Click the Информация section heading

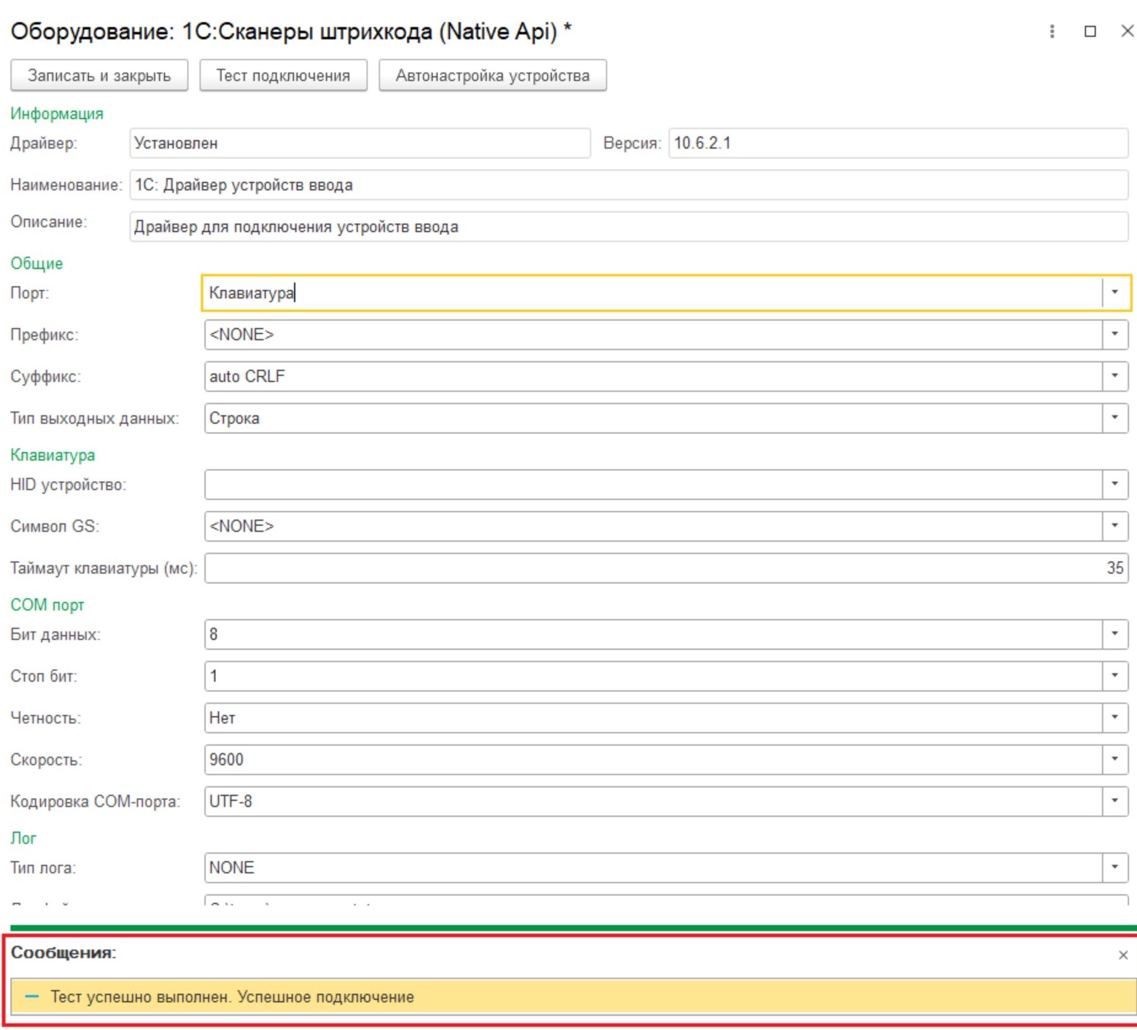click(x=56, y=114)
